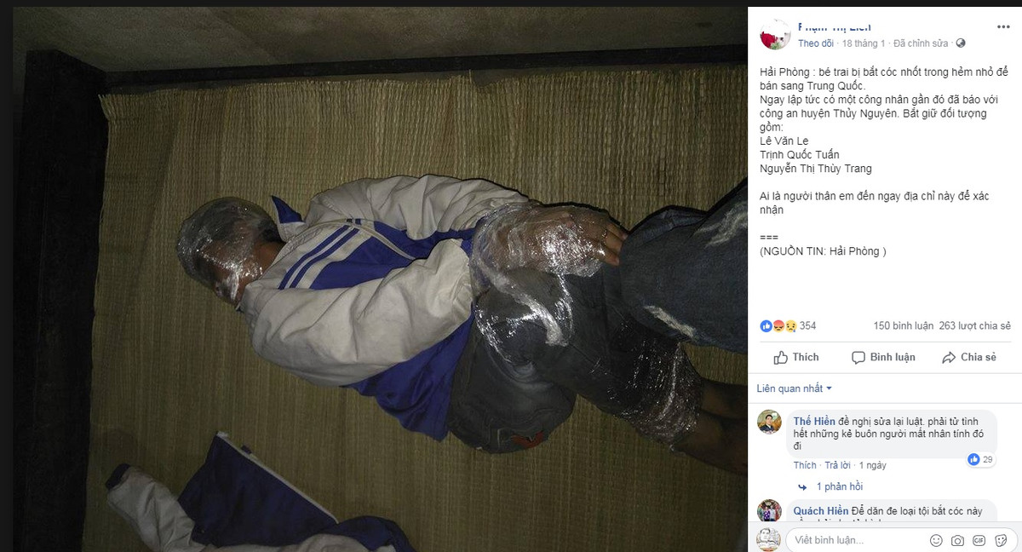Click the Thích thumbs-up icon on the post
The height and width of the screenshot is (552, 1022).
(780, 358)
